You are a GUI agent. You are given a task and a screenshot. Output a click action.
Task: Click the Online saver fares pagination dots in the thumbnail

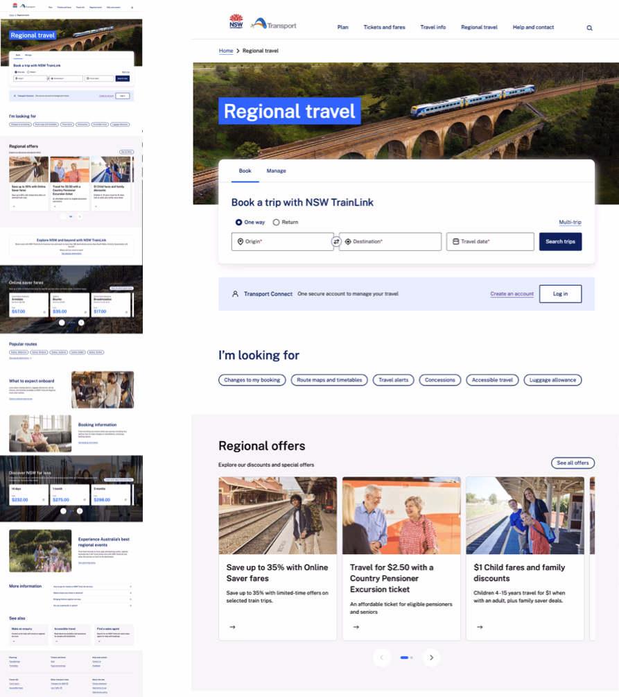[71, 322]
